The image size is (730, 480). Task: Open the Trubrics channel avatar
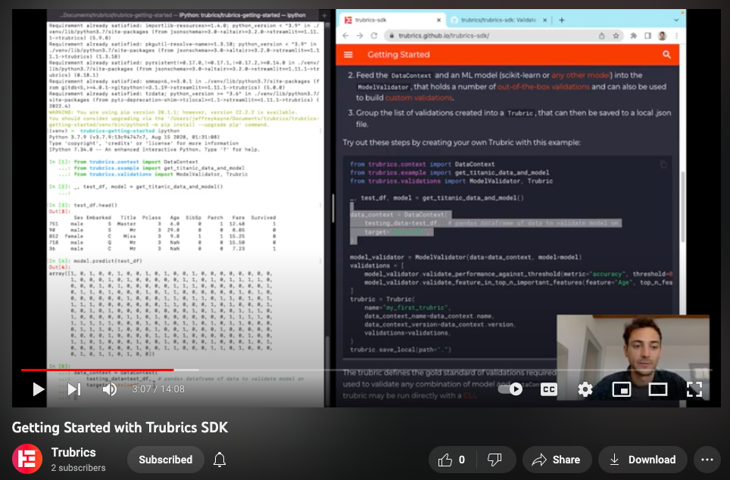click(27, 459)
